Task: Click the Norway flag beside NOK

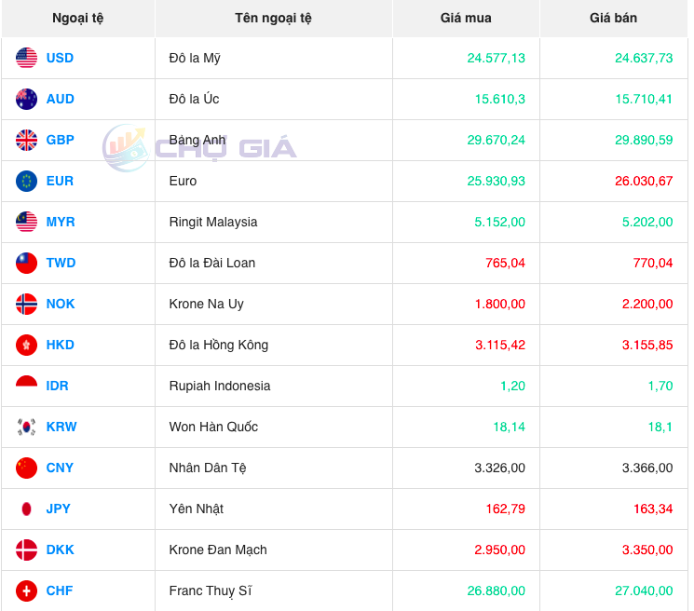Action: (x=26, y=304)
